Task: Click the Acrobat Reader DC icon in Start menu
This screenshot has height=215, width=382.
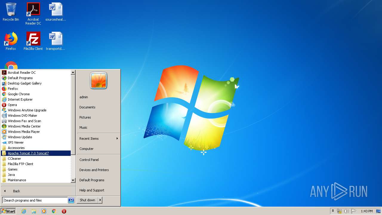Action: coord(4,73)
